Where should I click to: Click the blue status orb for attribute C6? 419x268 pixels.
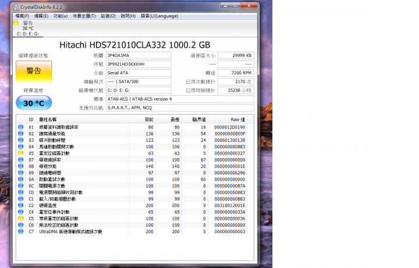[20, 225]
